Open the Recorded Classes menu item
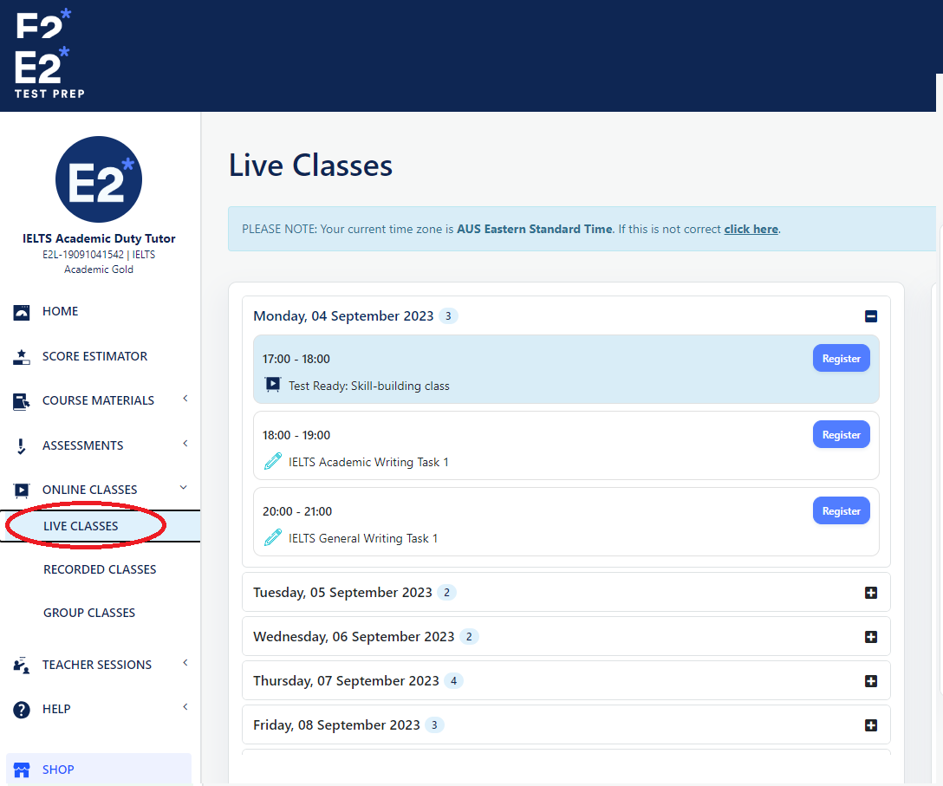 [x=99, y=568]
